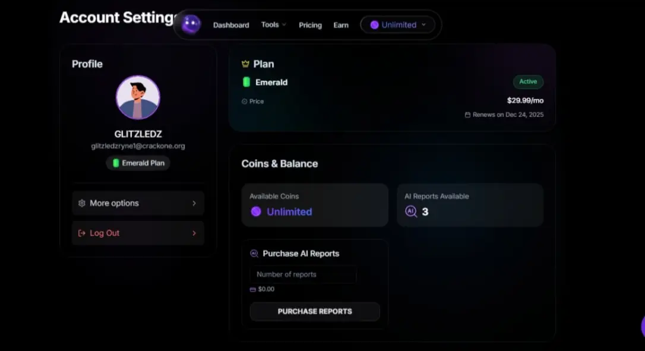Click the gear icon in More options
This screenshot has height=351, width=645.
pos(82,203)
